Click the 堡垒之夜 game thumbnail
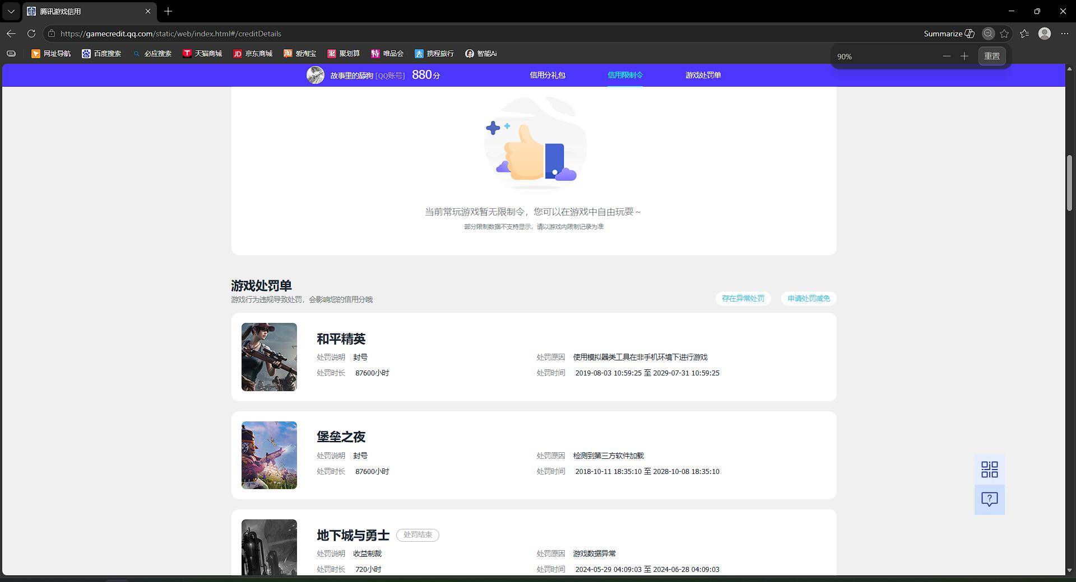 [x=269, y=456]
